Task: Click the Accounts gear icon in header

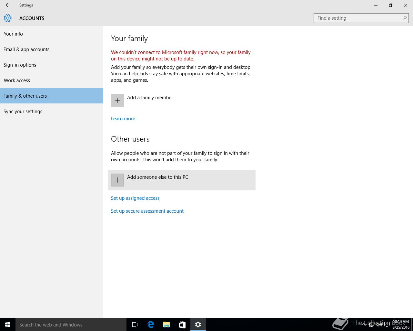Action: 8,18
